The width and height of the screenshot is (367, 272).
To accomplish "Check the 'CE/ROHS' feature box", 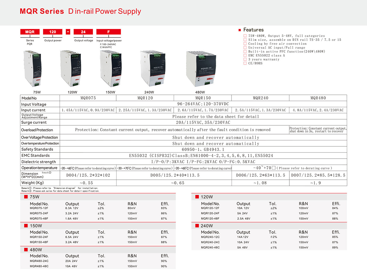I will pos(245,63).
